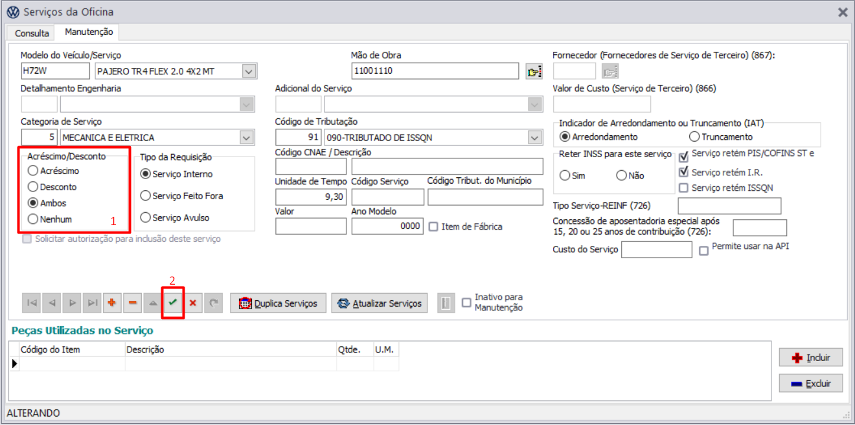Image resolution: width=855 pixels, height=425 pixels.
Task: Click the orange minus delete record icon
Action: tap(132, 303)
